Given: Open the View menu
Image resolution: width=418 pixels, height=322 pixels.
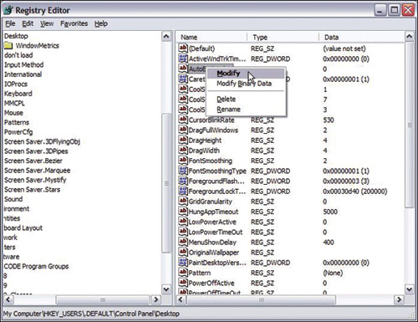Looking at the screenshot, I should (47, 23).
